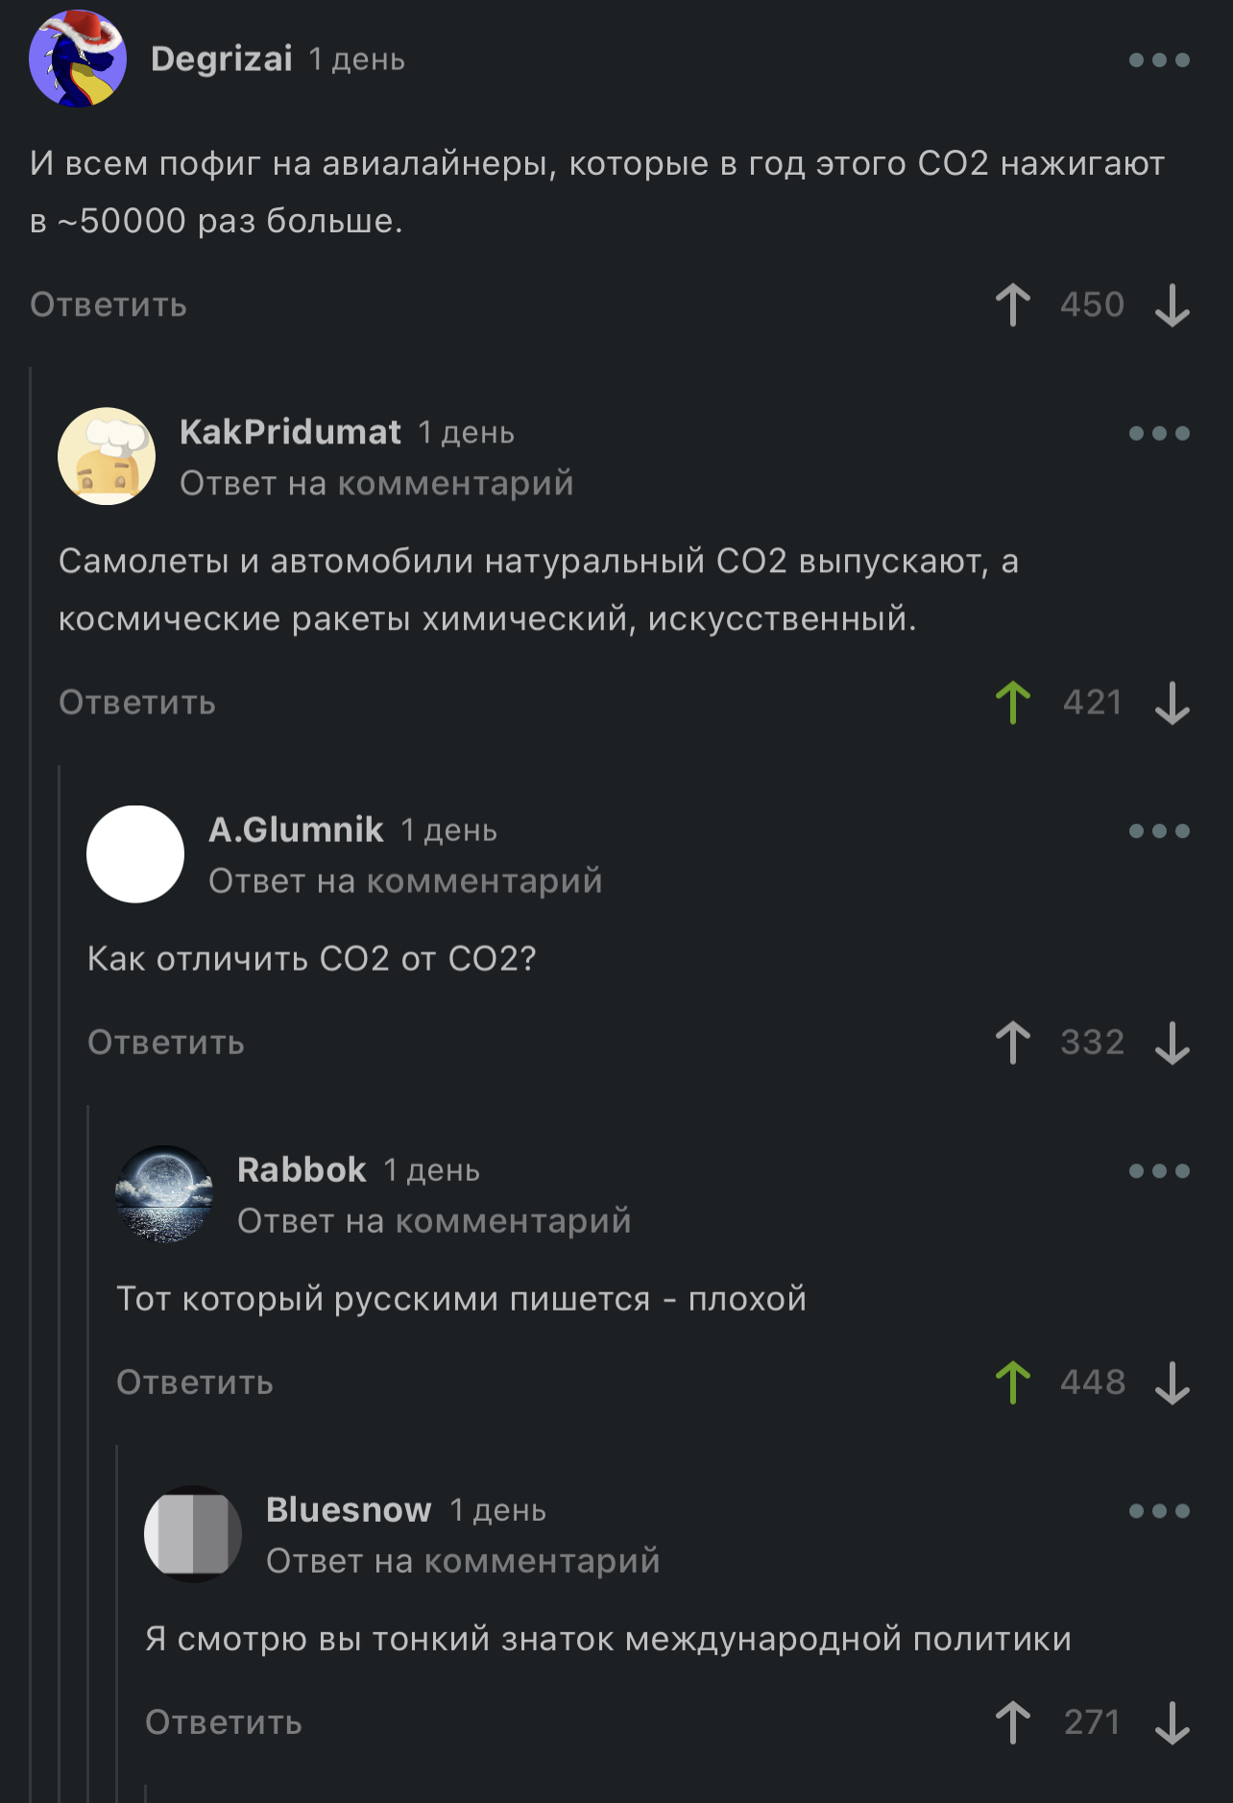Upvote A.Glumnik's CO2 question
1233x1803 pixels.
(x=1012, y=1043)
